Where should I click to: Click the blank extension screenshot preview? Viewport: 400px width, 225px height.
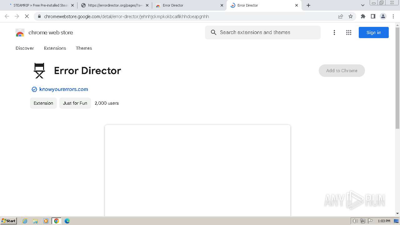pos(197,171)
